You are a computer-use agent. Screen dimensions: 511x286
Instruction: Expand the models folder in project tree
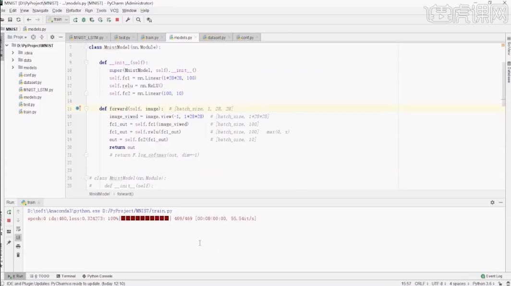pos(13,68)
